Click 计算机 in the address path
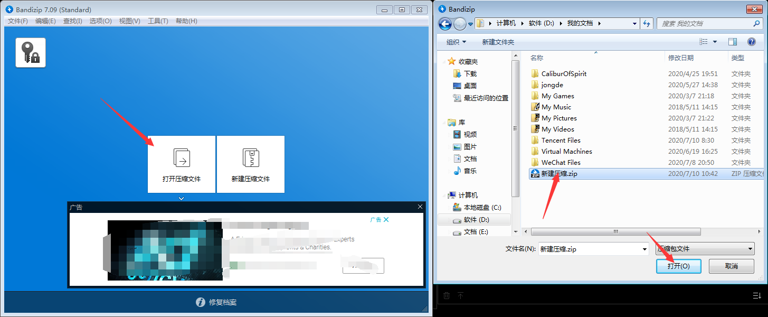Image resolution: width=768 pixels, height=317 pixels. coord(507,23)
